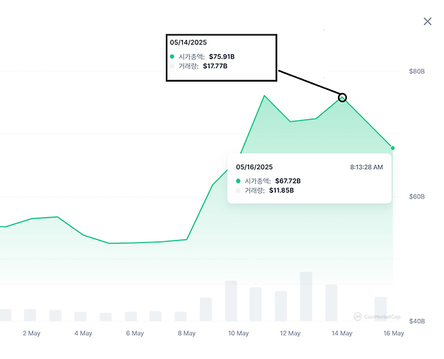Close the chart with the X icon
Image resolution: width=444 pixels, height=359 pixels.
pos(427,22)
